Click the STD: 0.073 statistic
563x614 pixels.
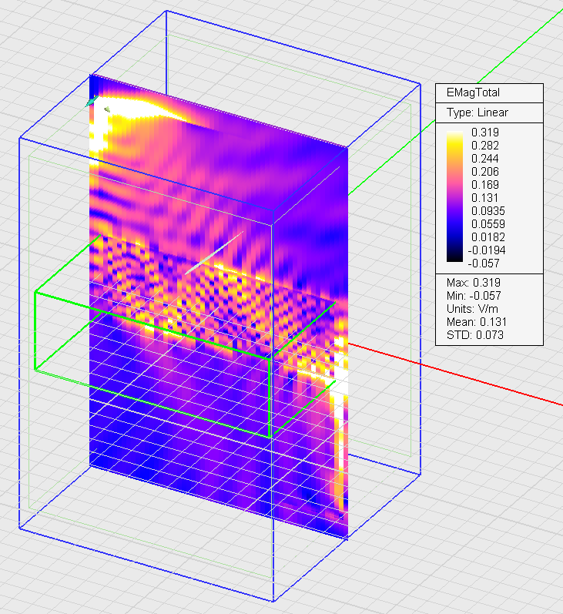tap(474, 334)
